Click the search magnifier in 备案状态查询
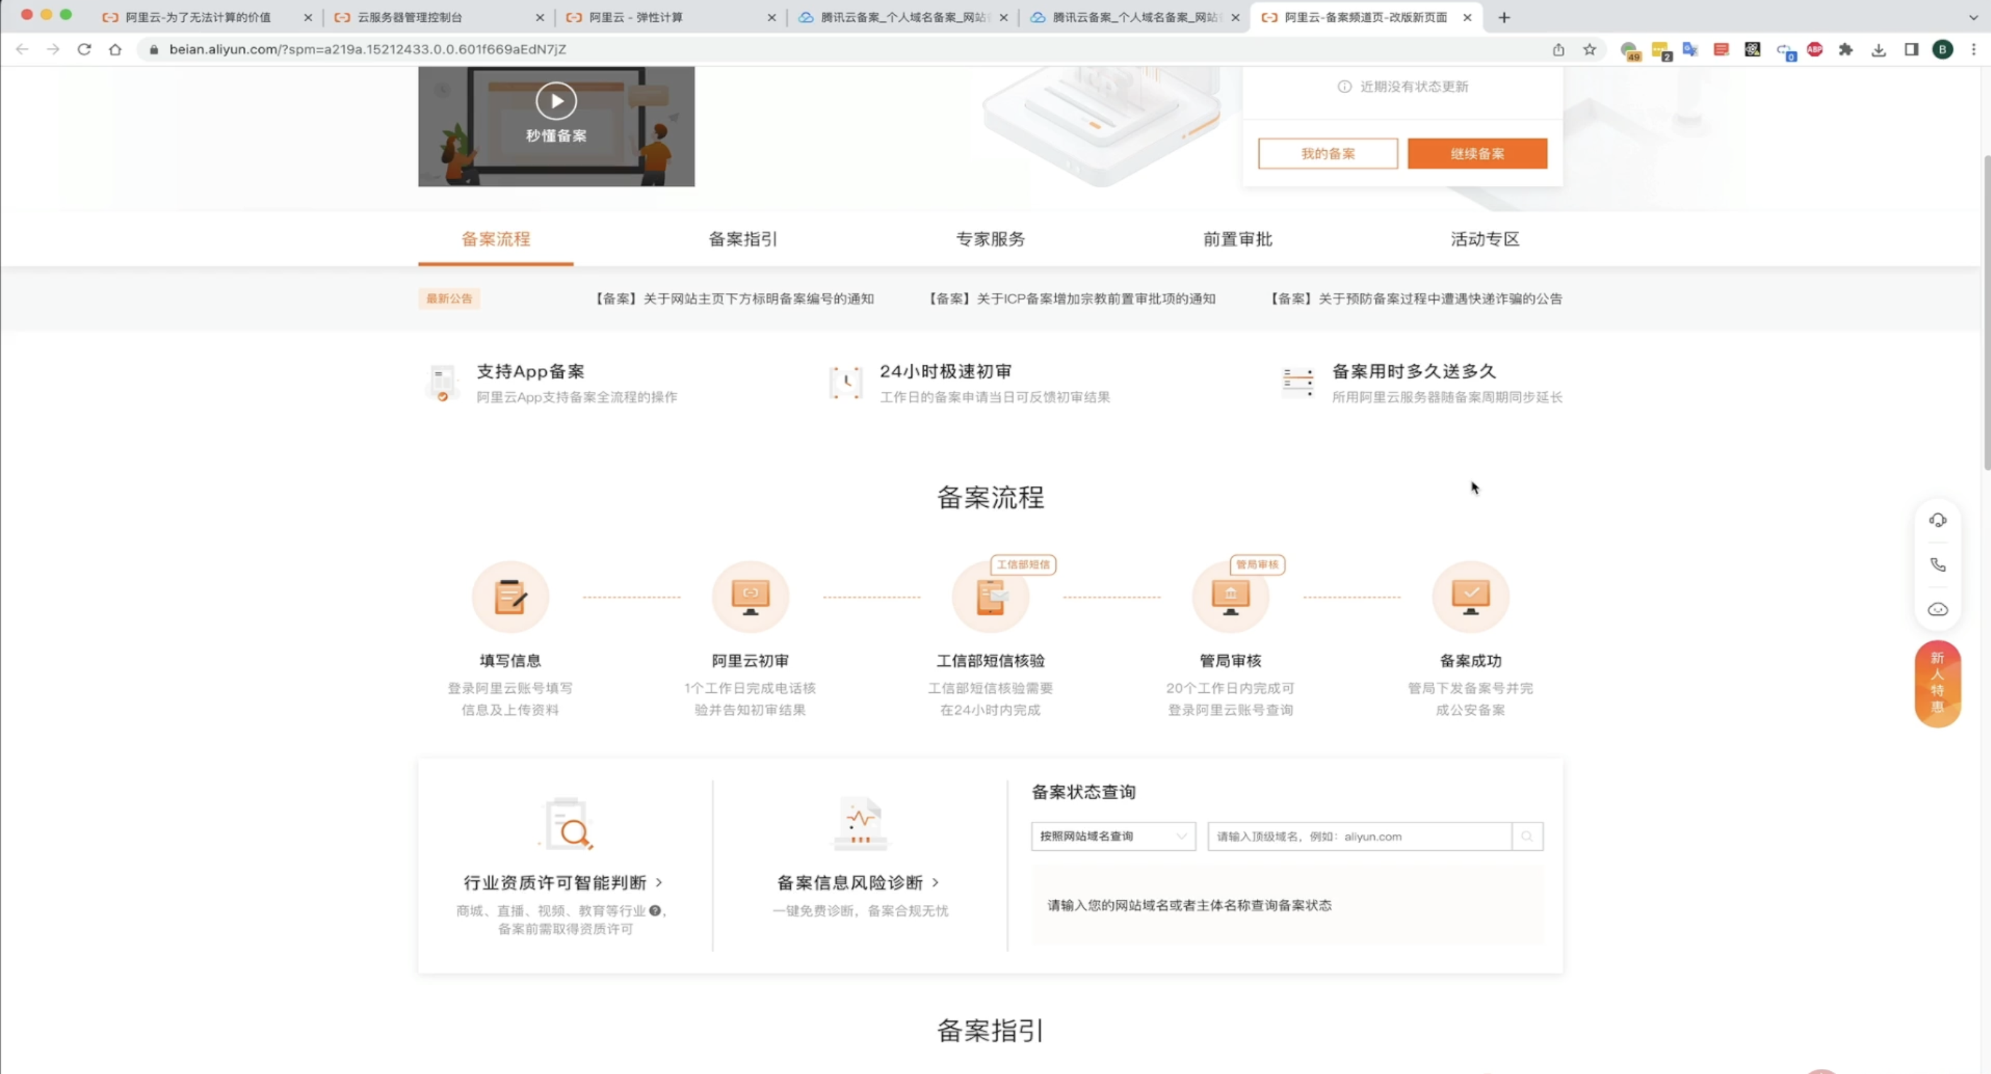 [x=1527, y=836]
